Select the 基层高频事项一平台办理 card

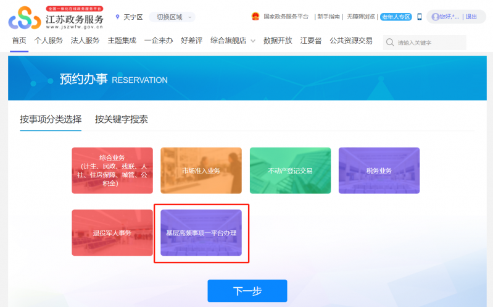click(x=201, y=233)
